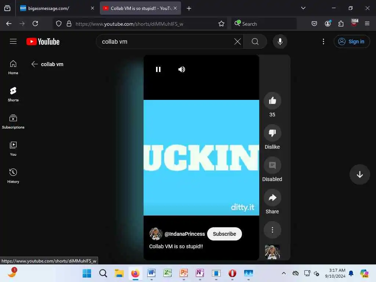Go back to collab vm results
The height and width of the screenshot is (282, 376).
35,64
